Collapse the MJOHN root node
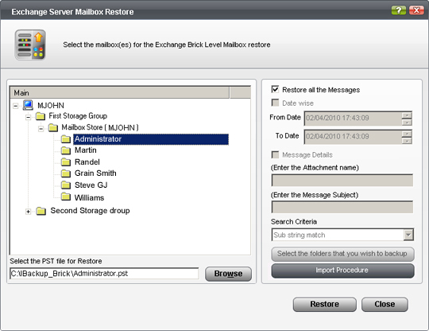Screen dimensions: 429x331 point(16,106)
